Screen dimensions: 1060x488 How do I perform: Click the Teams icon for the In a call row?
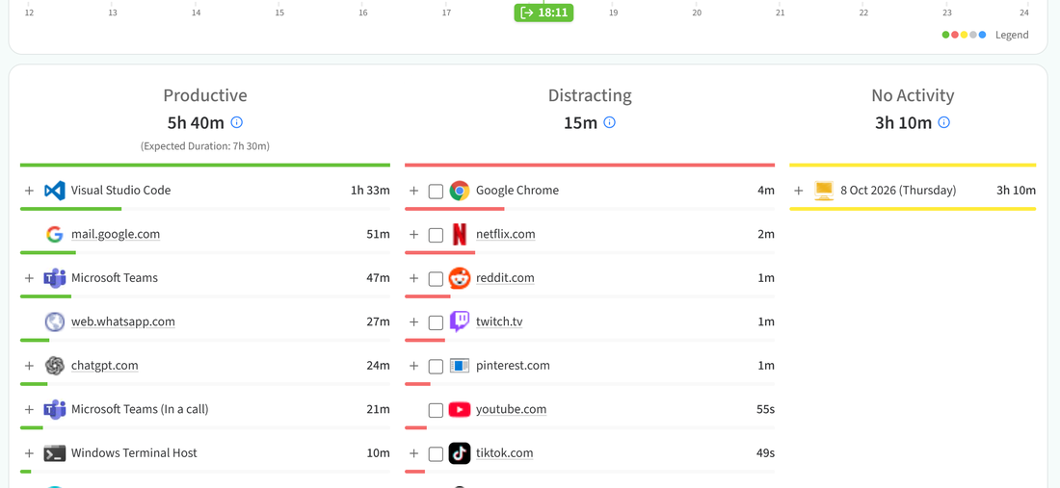55,410
